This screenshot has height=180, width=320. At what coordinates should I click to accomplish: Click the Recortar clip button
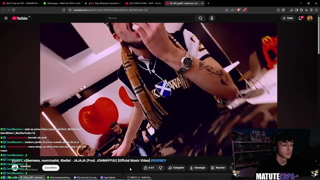pos(218,168)
